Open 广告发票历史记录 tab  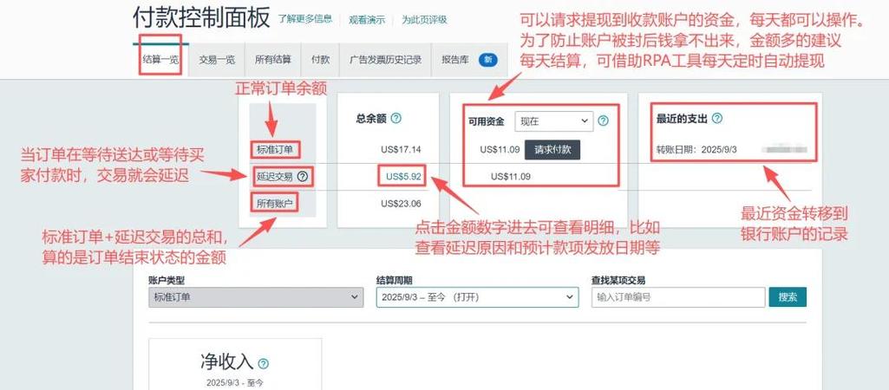[x=385, y=60]
